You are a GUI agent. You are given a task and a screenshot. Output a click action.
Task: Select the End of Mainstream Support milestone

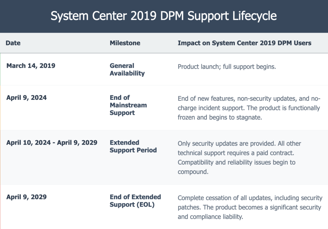coord(128,105)
